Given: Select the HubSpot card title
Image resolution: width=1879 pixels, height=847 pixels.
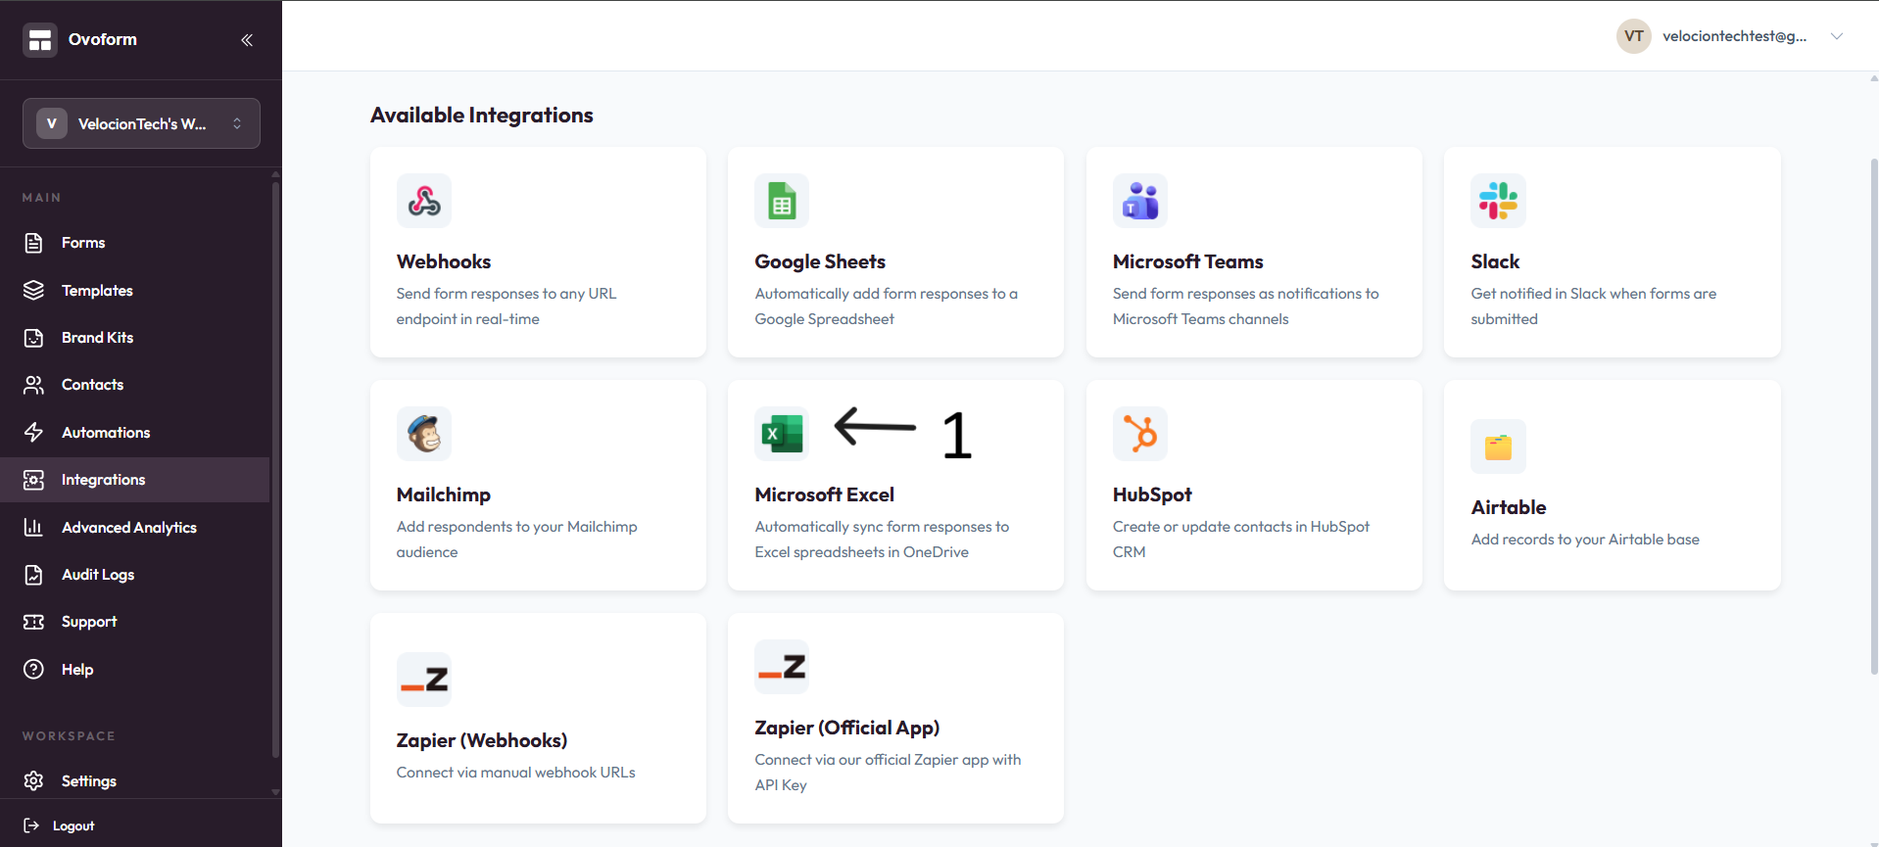Looking at the screenshot, I should [x=1152, y=494].
